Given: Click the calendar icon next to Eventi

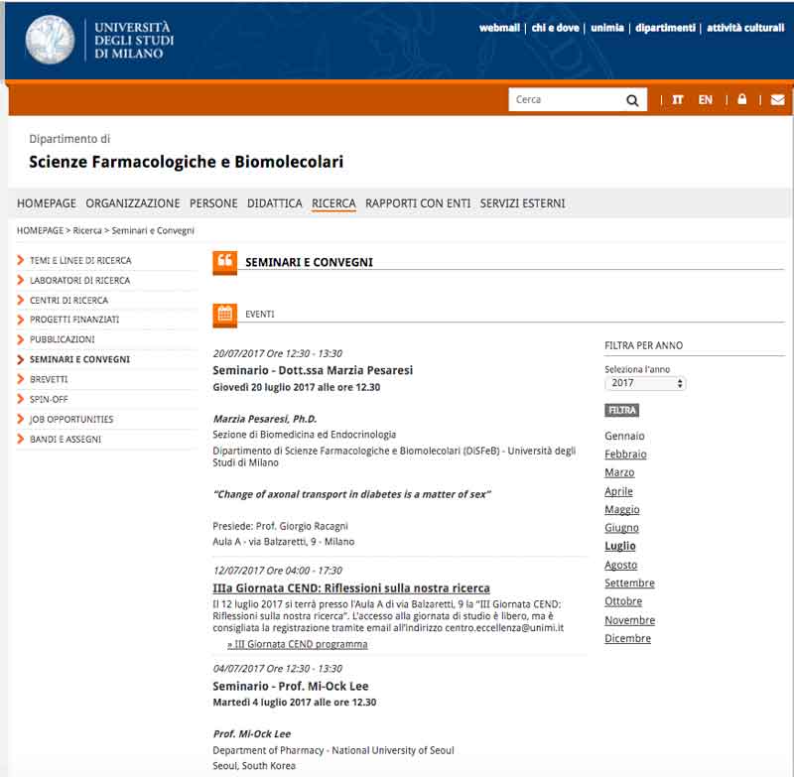Looking at the screenshot, I should 225,314.
